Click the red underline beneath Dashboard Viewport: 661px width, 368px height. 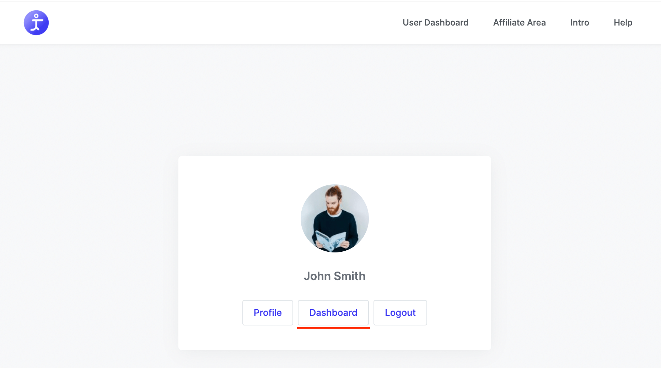tap(333, 328)
